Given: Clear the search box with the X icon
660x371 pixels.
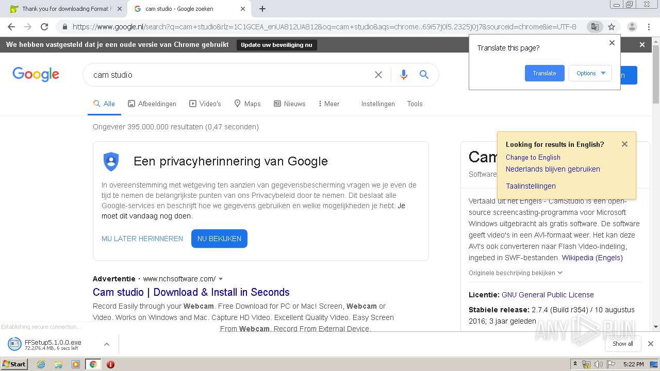Looking at the screenshot, I should (x=378, y=75).
